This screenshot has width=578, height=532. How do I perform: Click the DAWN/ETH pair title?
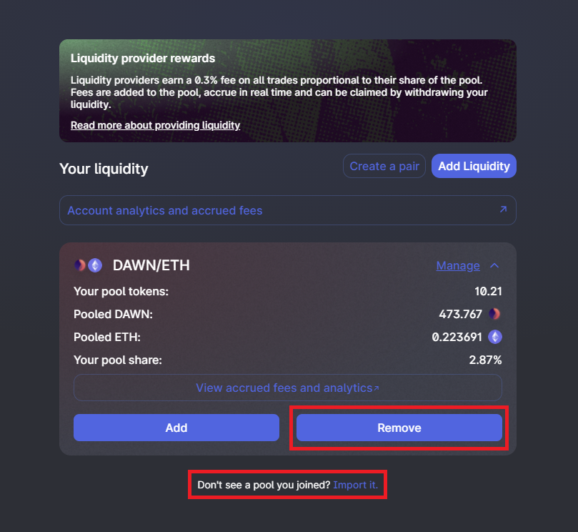point(151,265)
